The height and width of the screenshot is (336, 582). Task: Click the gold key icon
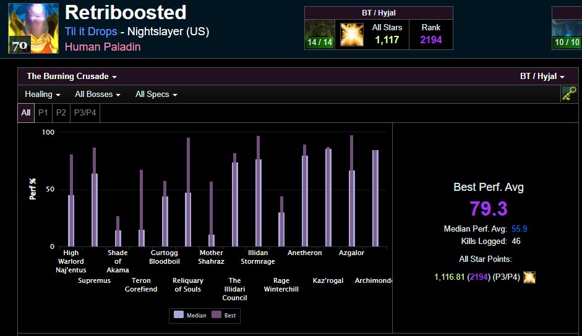pos(568,94)
